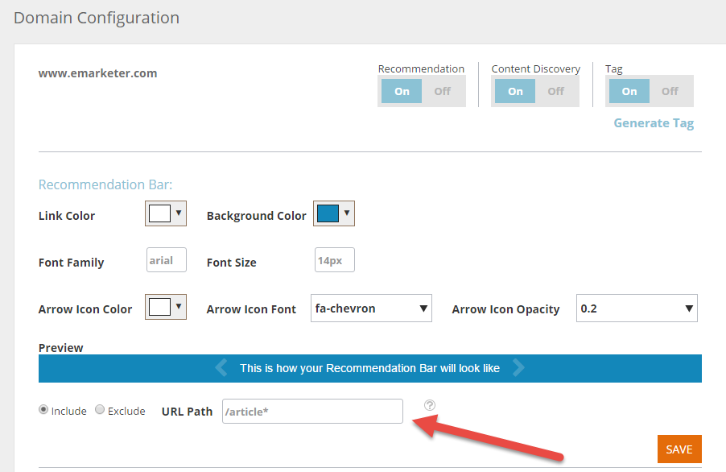726x472 pixels.
Task: Click the Font Family input field
Action: (x=167, y=260)
